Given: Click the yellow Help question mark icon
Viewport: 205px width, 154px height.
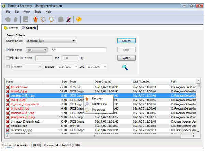Looking at the screenshot, I should pyautogui.click(x=79, y=20).
